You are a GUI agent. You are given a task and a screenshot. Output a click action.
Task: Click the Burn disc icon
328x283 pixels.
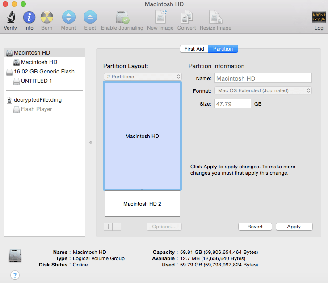pos(47,17)
